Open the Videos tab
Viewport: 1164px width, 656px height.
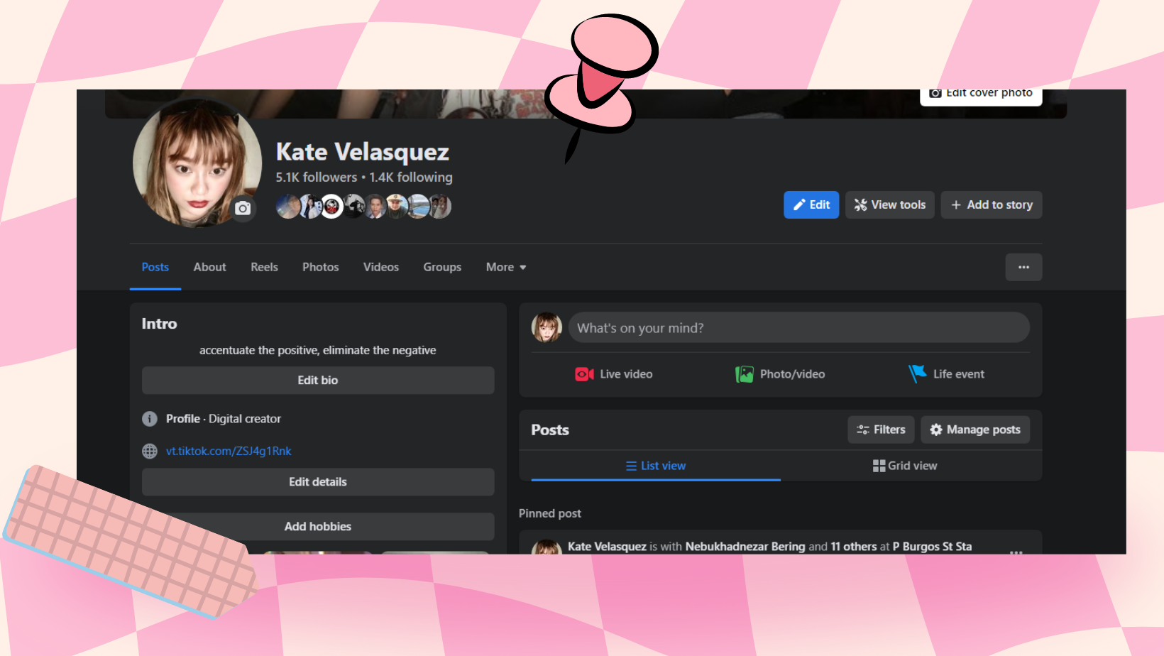[x=381, y=267]
